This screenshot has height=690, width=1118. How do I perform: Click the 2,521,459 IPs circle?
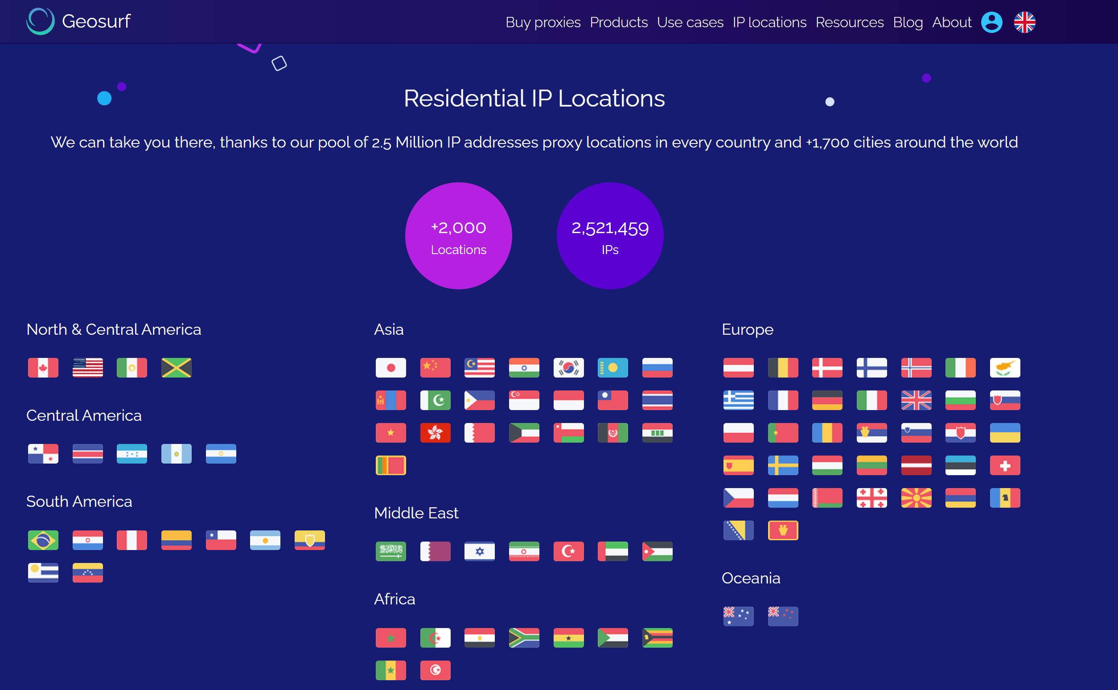pos(610,235)
